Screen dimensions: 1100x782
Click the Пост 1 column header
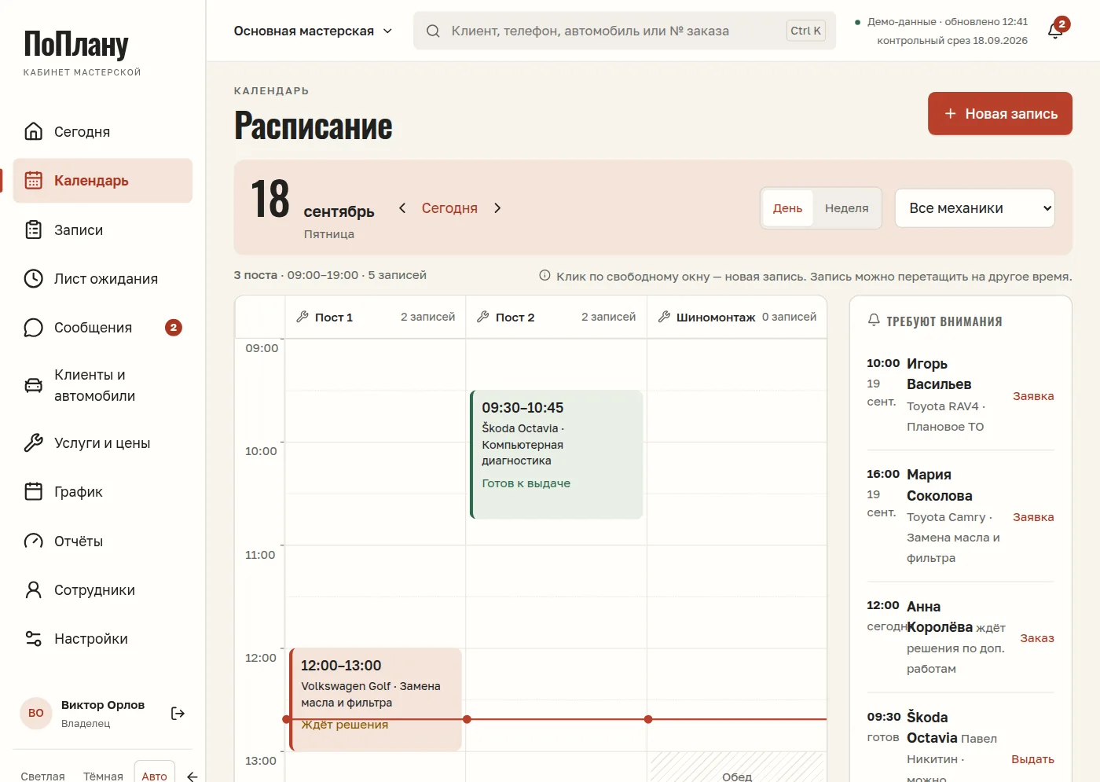376,317
